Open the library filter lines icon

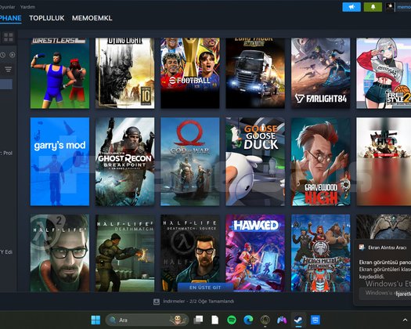click(x=8, y=69)
